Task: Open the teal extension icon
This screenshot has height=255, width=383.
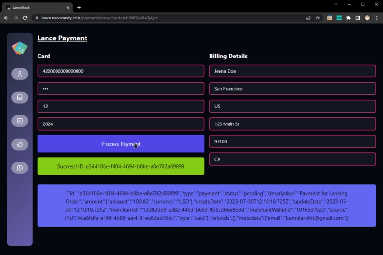Action: (x=339, y=18)
